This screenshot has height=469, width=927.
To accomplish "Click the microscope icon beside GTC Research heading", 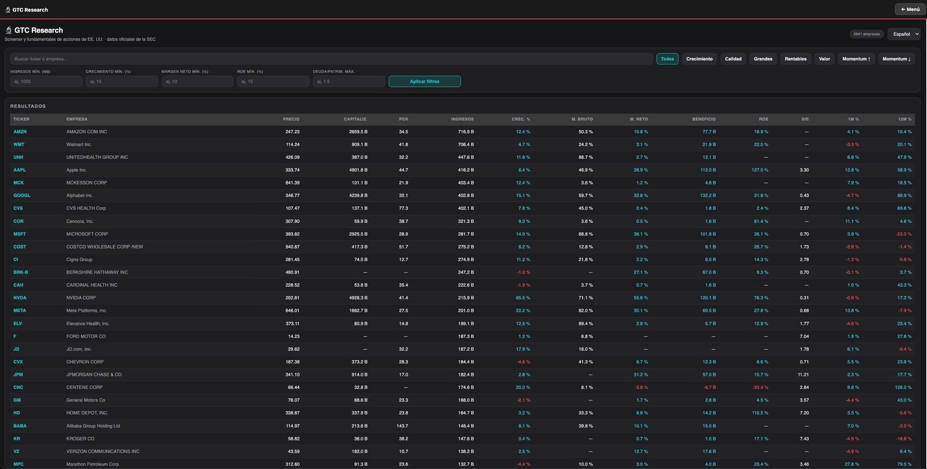I will [x=9, y=30].
